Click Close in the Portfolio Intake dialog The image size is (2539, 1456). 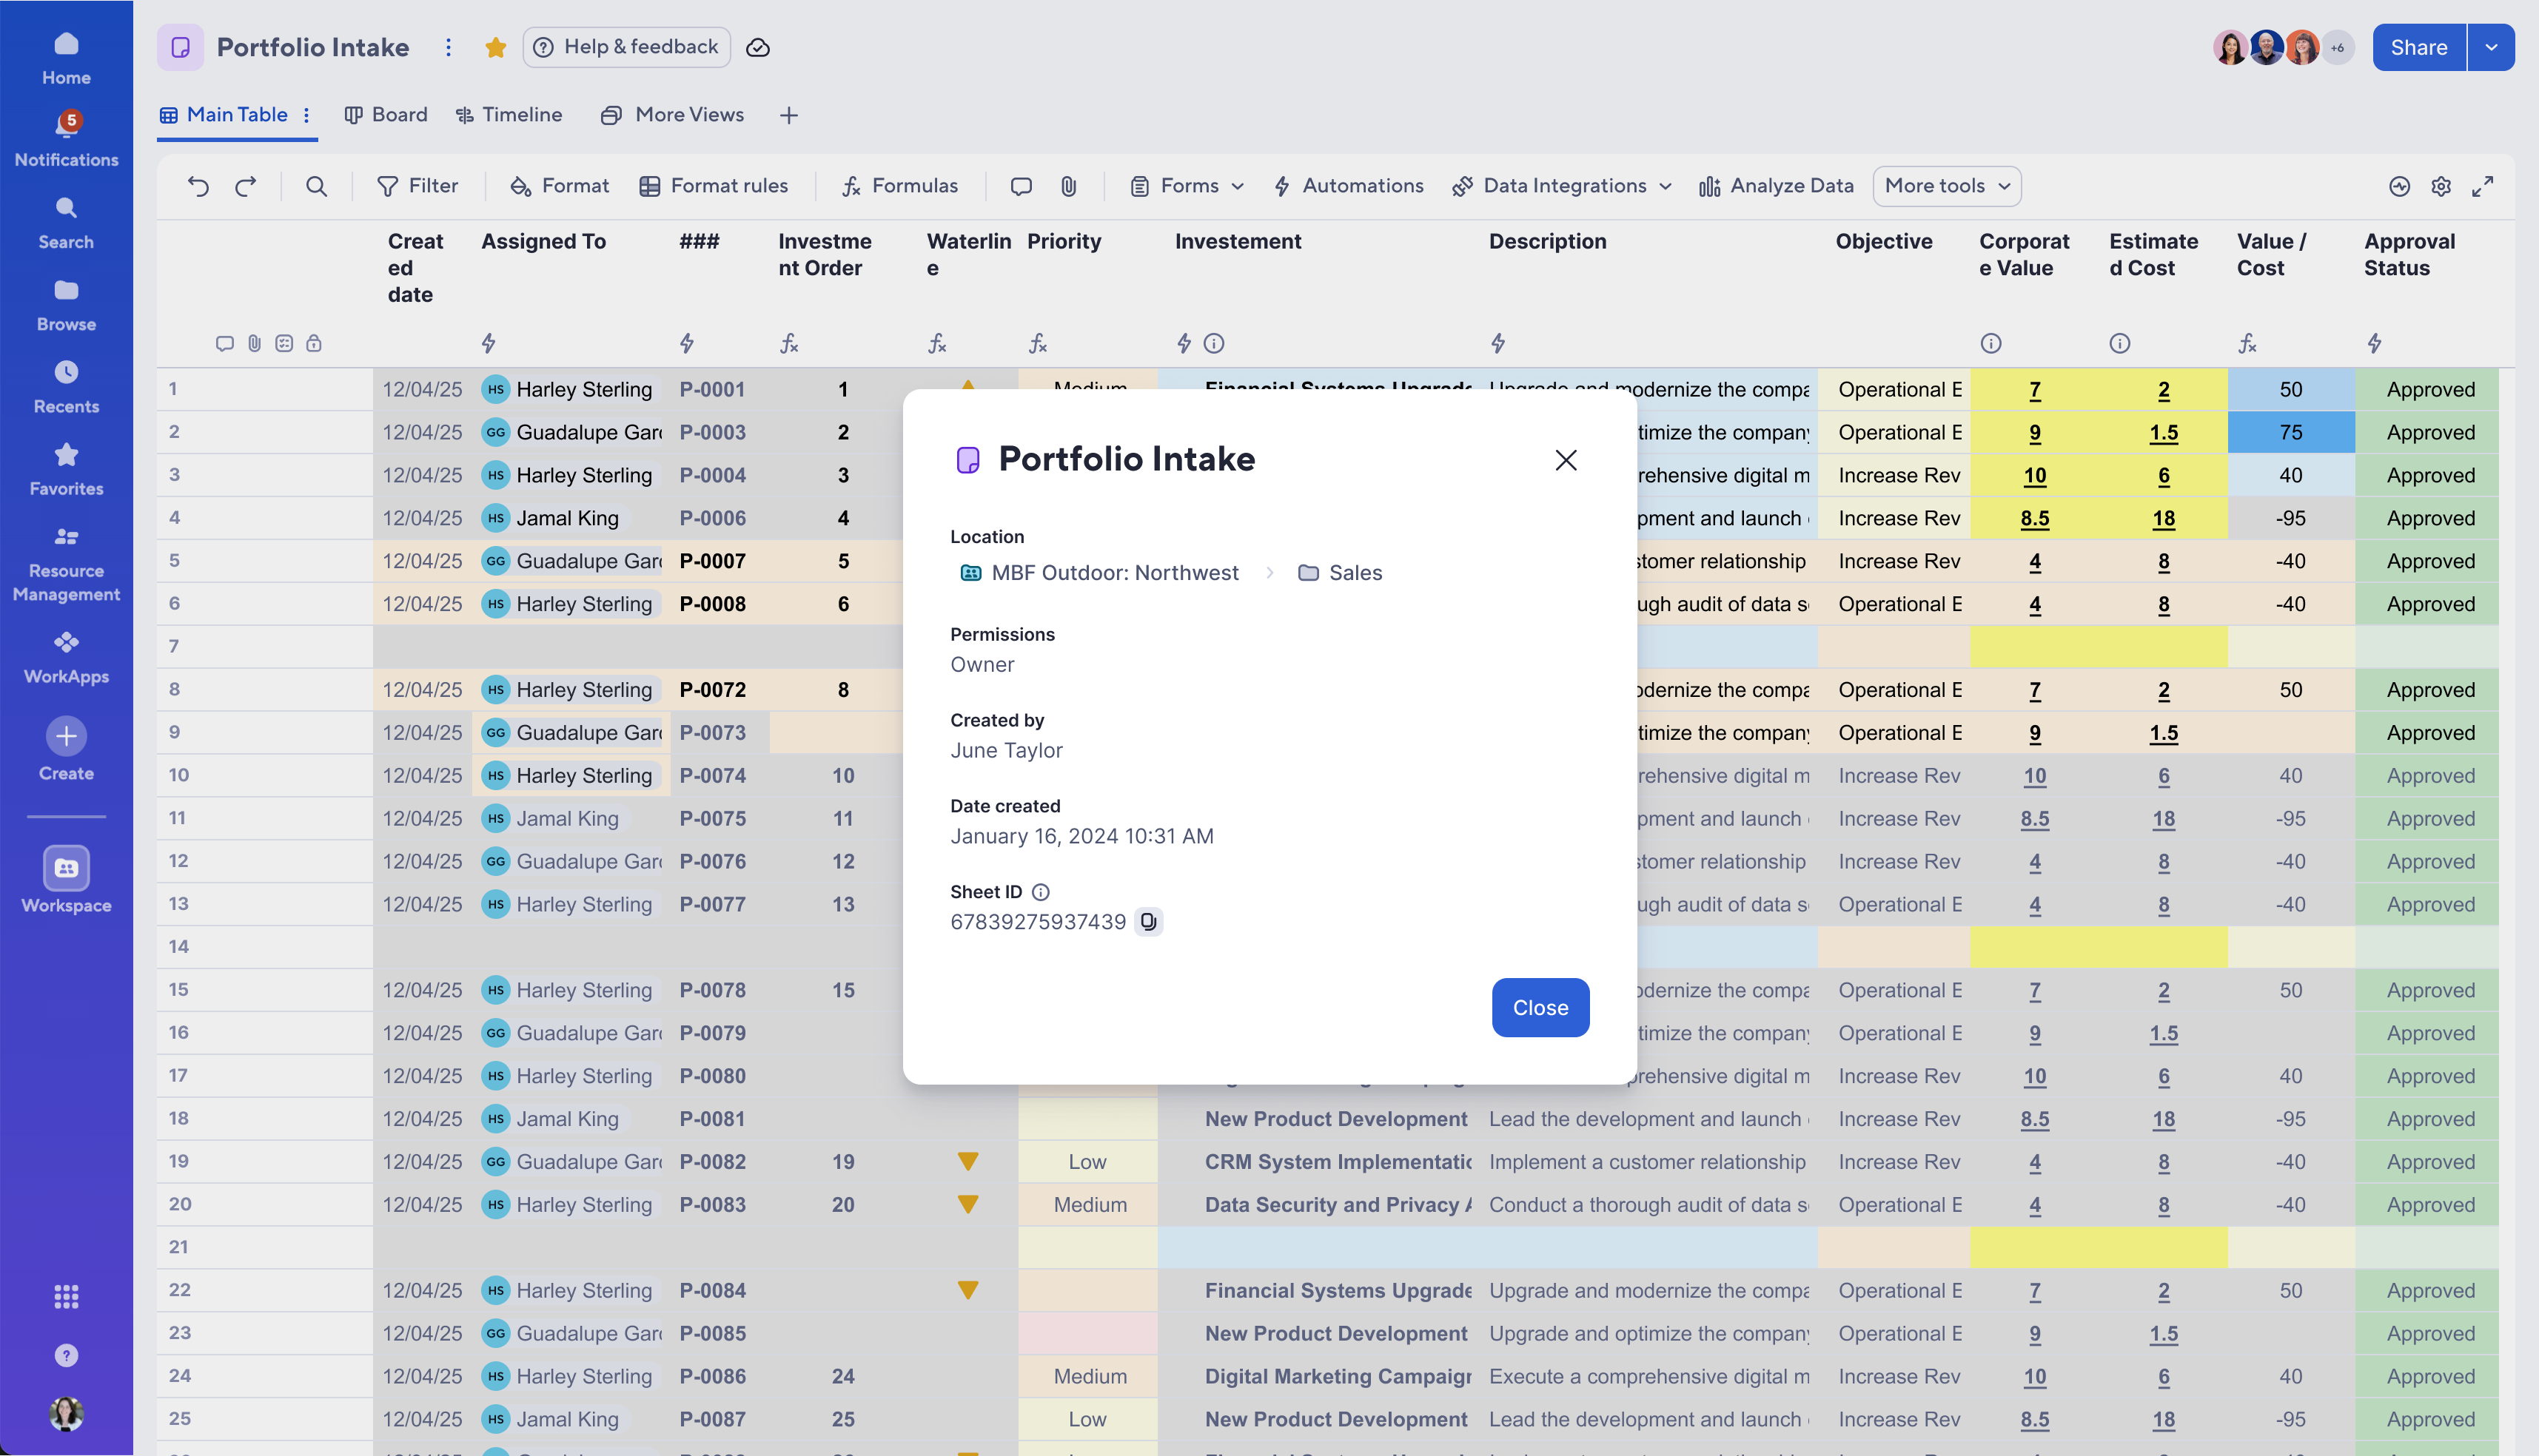pos(1540,1007)
